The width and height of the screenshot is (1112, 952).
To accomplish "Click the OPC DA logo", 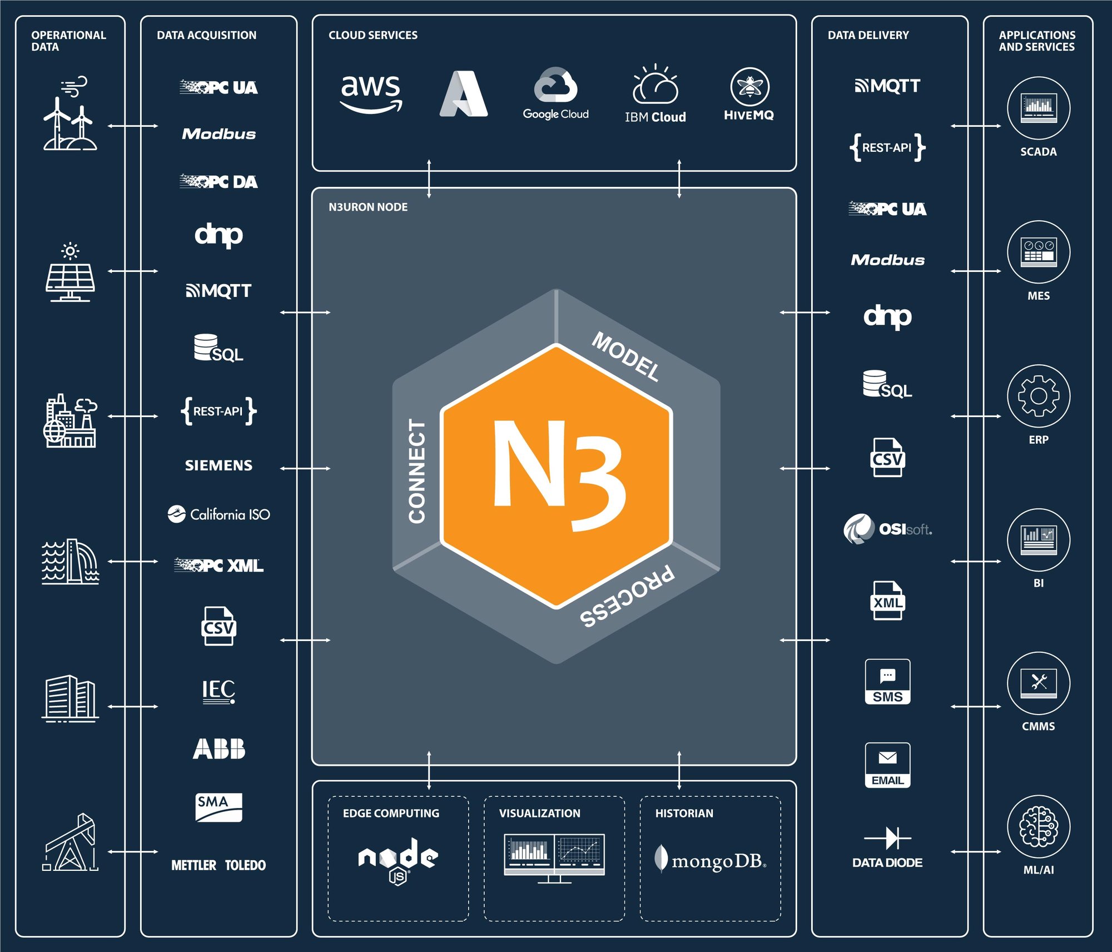I will pyautogui.click(x=219, y=182).
